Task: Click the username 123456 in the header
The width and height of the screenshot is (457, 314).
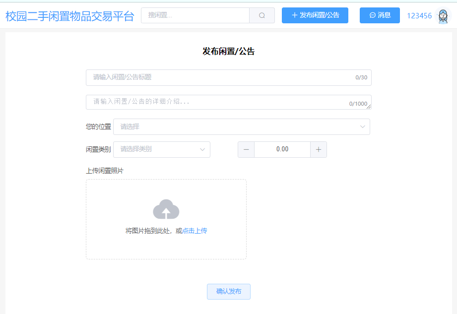Action: point(419,15)
